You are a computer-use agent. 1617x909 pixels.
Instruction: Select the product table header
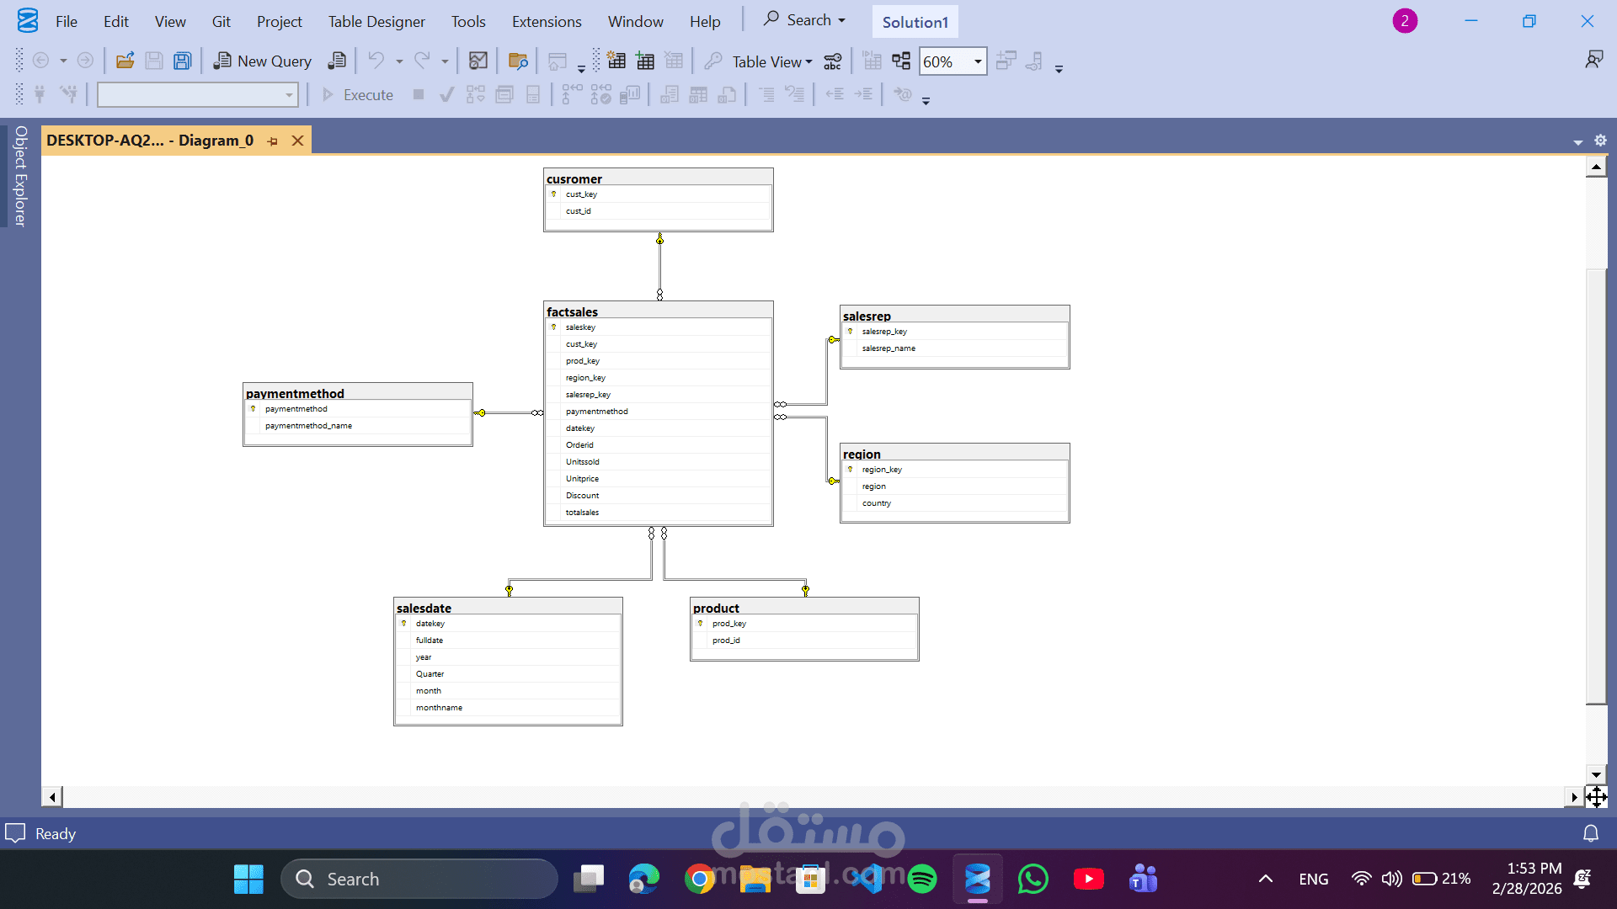pyautogui.click(x=804, y=607)
